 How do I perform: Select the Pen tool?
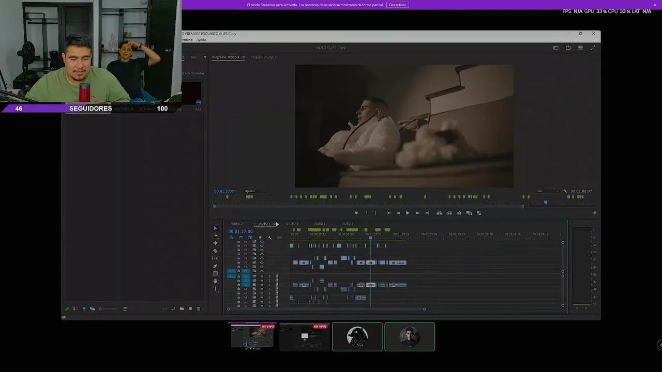pos(216,266)
